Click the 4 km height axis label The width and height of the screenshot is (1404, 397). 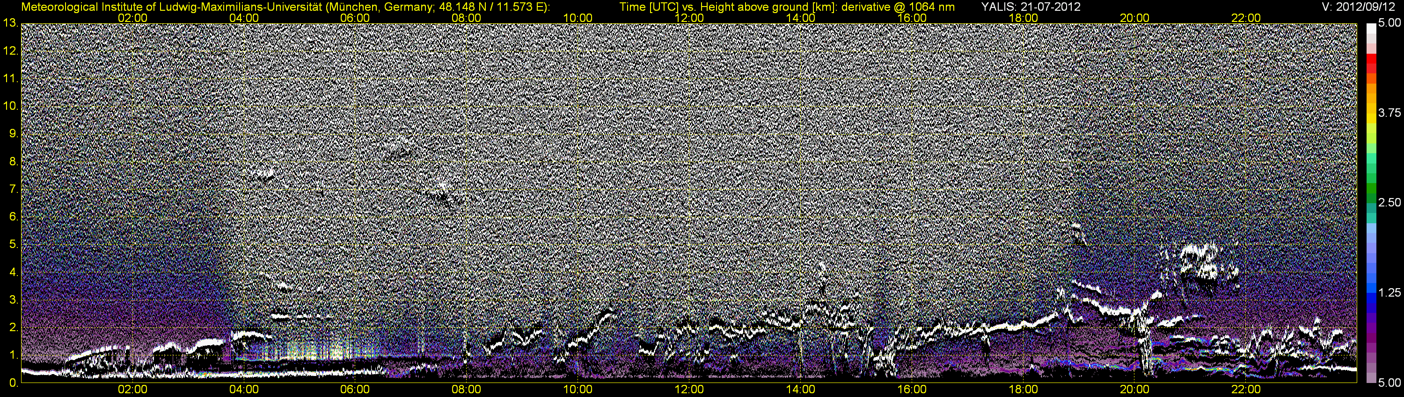point(13,272)
